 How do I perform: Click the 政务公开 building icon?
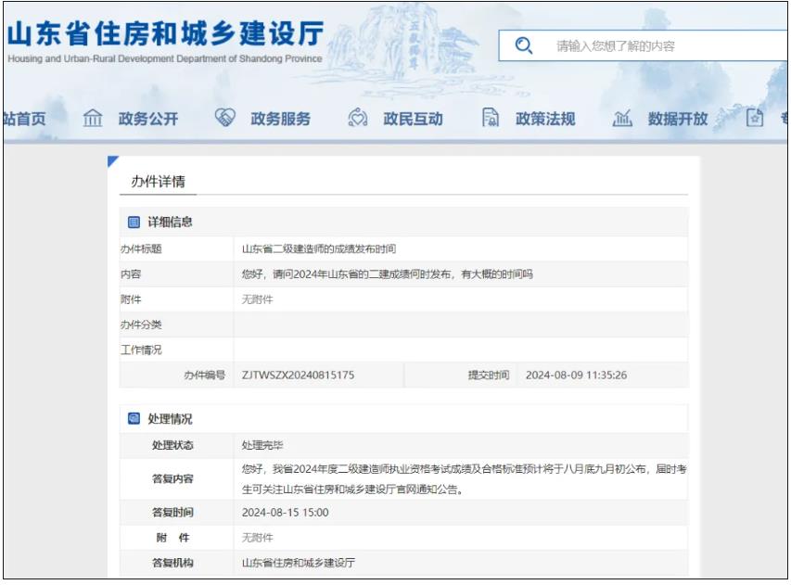tap(93, 119)
